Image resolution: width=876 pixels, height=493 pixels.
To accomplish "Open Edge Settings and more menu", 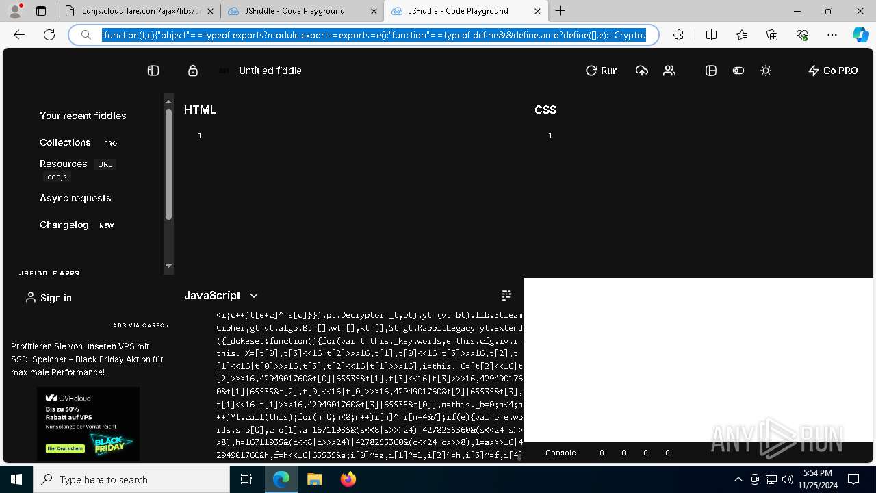I will tap(832, 35).
